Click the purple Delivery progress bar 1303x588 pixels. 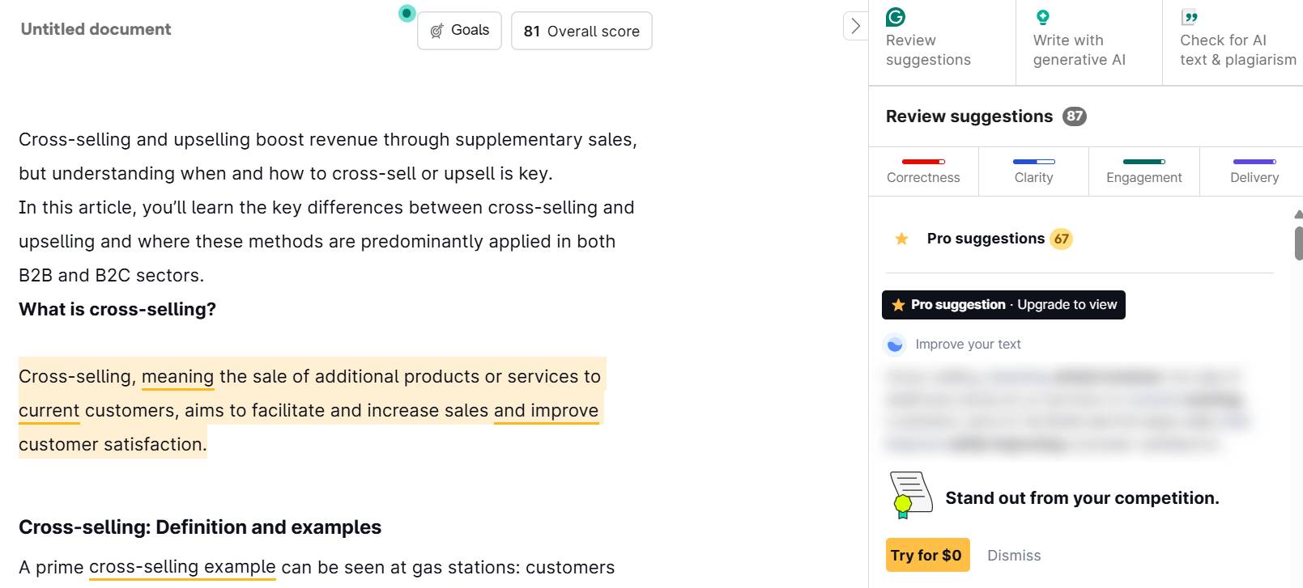1254,162
